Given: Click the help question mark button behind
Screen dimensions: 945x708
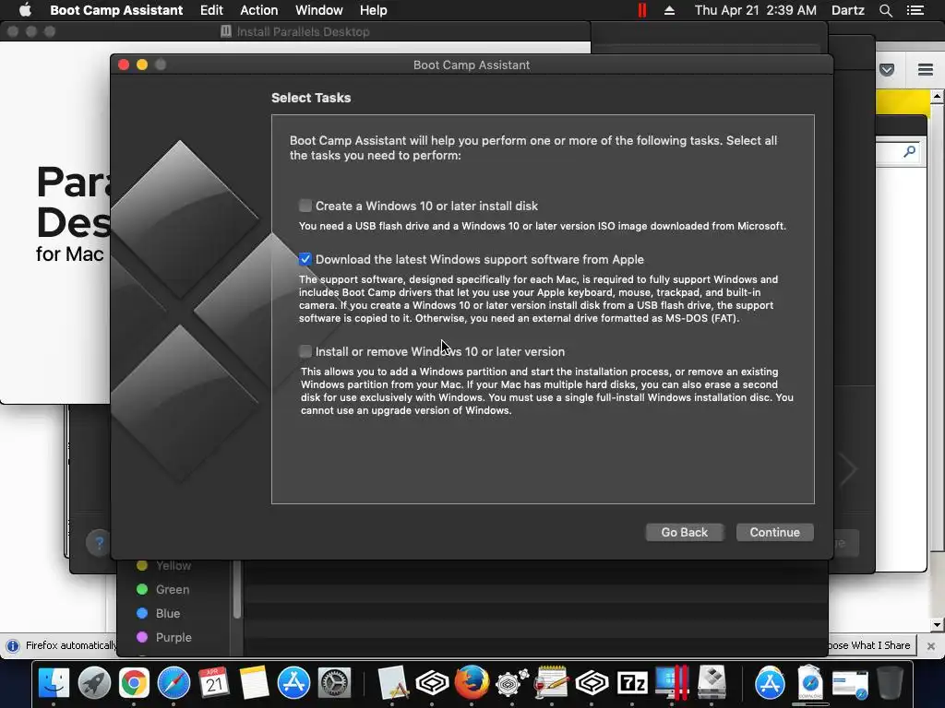Looking at the screenshot, I should click(99, 543).
